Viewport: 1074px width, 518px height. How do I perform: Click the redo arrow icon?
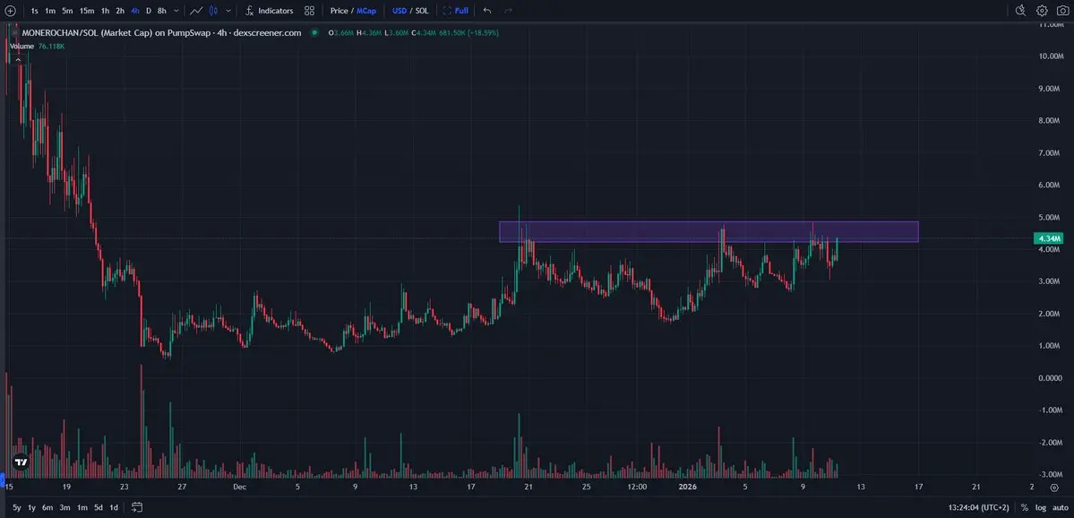coord(508,11)
